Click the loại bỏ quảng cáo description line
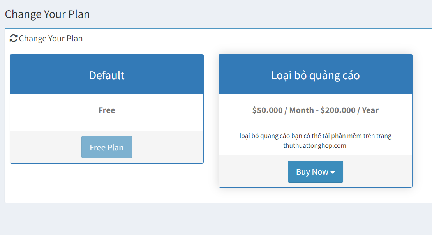 tap(315, 136)
